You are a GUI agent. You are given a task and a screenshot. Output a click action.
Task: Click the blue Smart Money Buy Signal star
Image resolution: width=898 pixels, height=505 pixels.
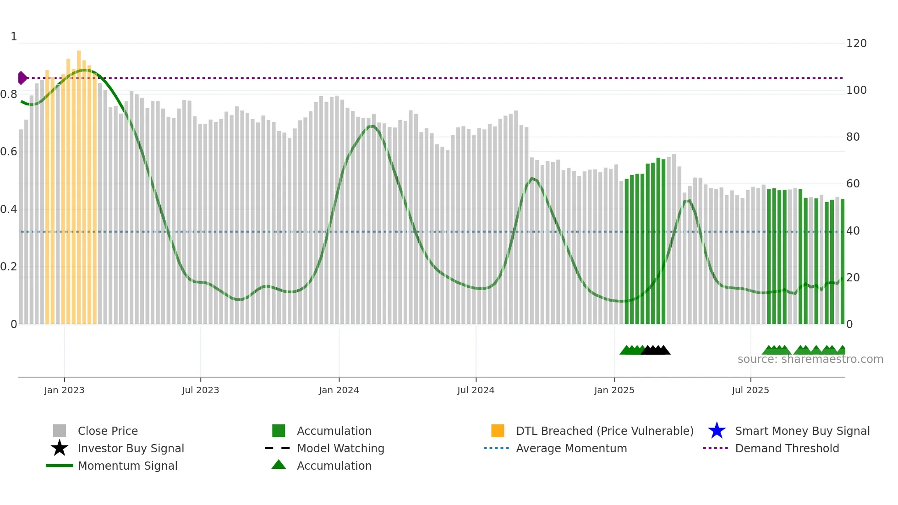pos(717,431)
